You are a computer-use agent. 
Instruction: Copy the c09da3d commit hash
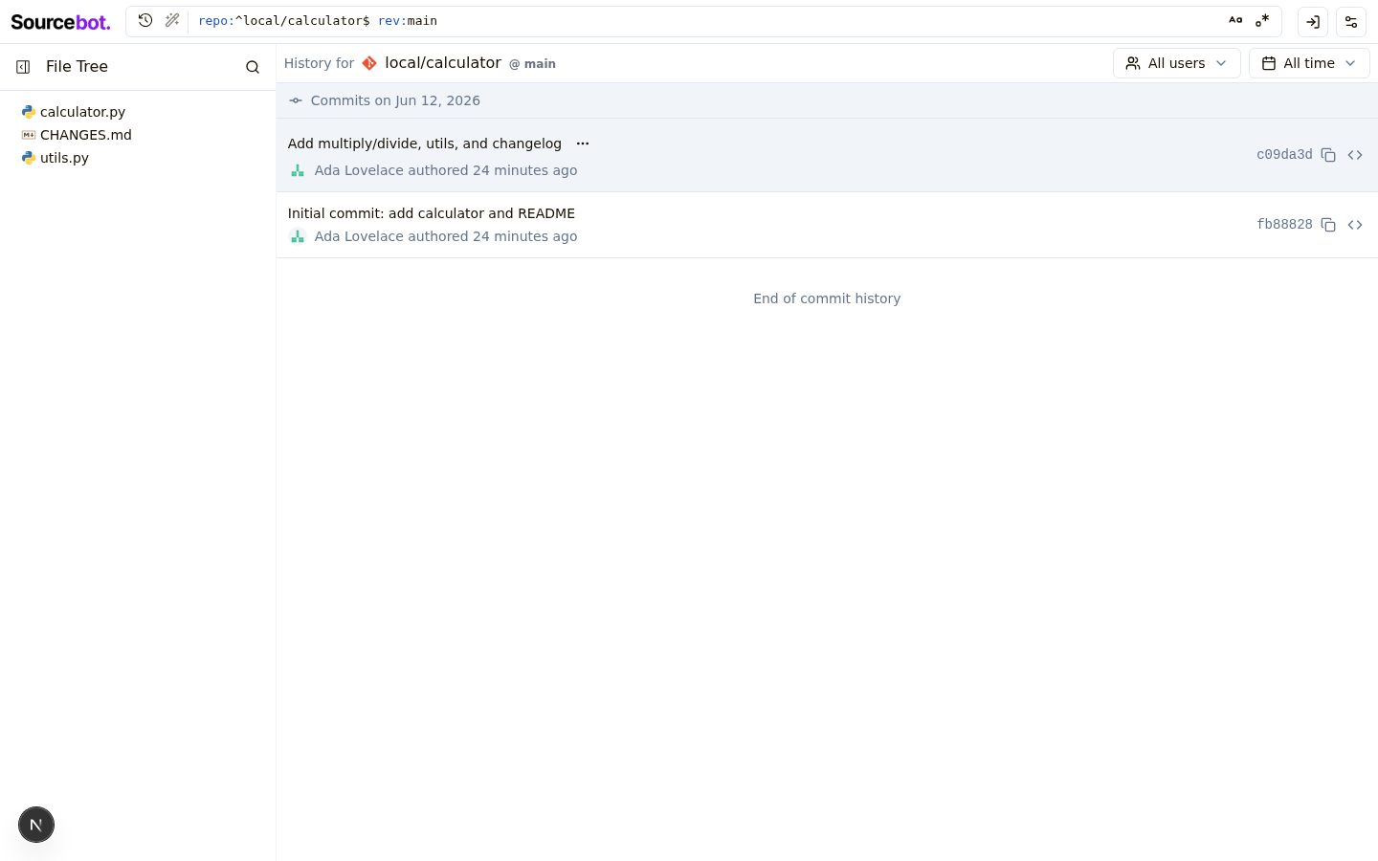[x=1328, y=155]
